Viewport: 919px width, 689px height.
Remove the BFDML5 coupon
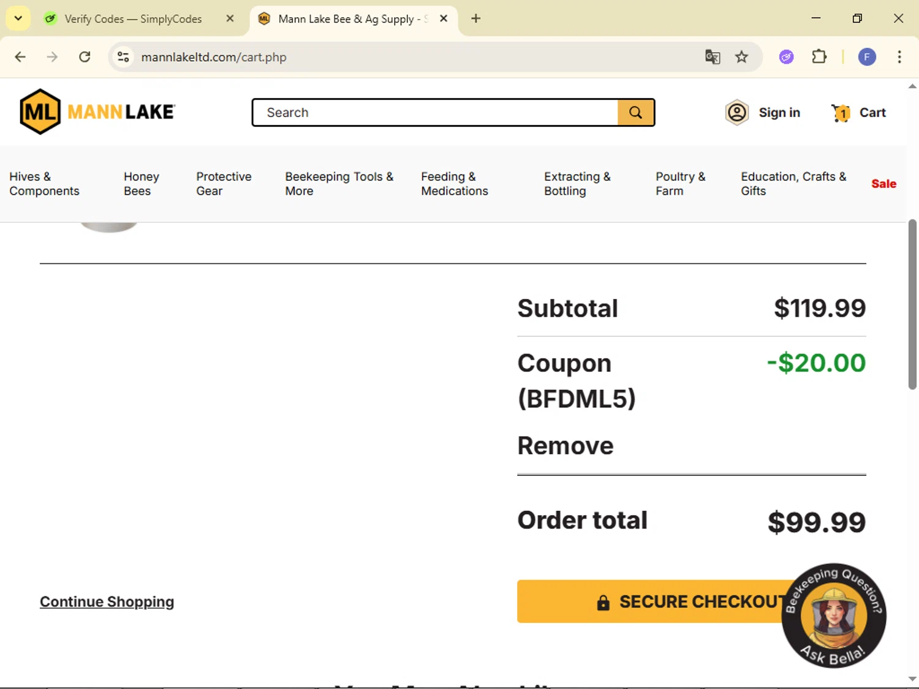point(565,446)
